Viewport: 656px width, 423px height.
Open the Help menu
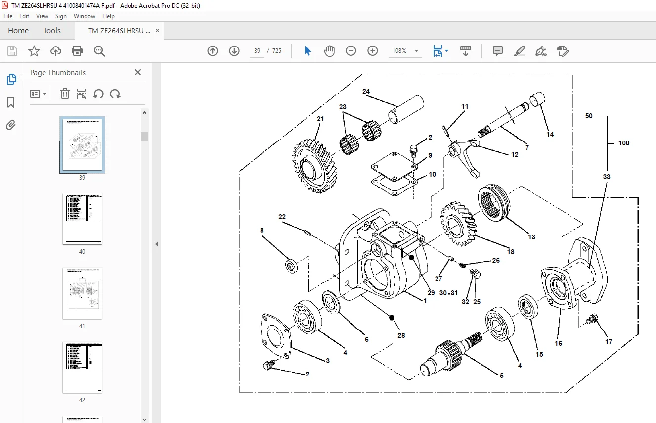point(108,16)
